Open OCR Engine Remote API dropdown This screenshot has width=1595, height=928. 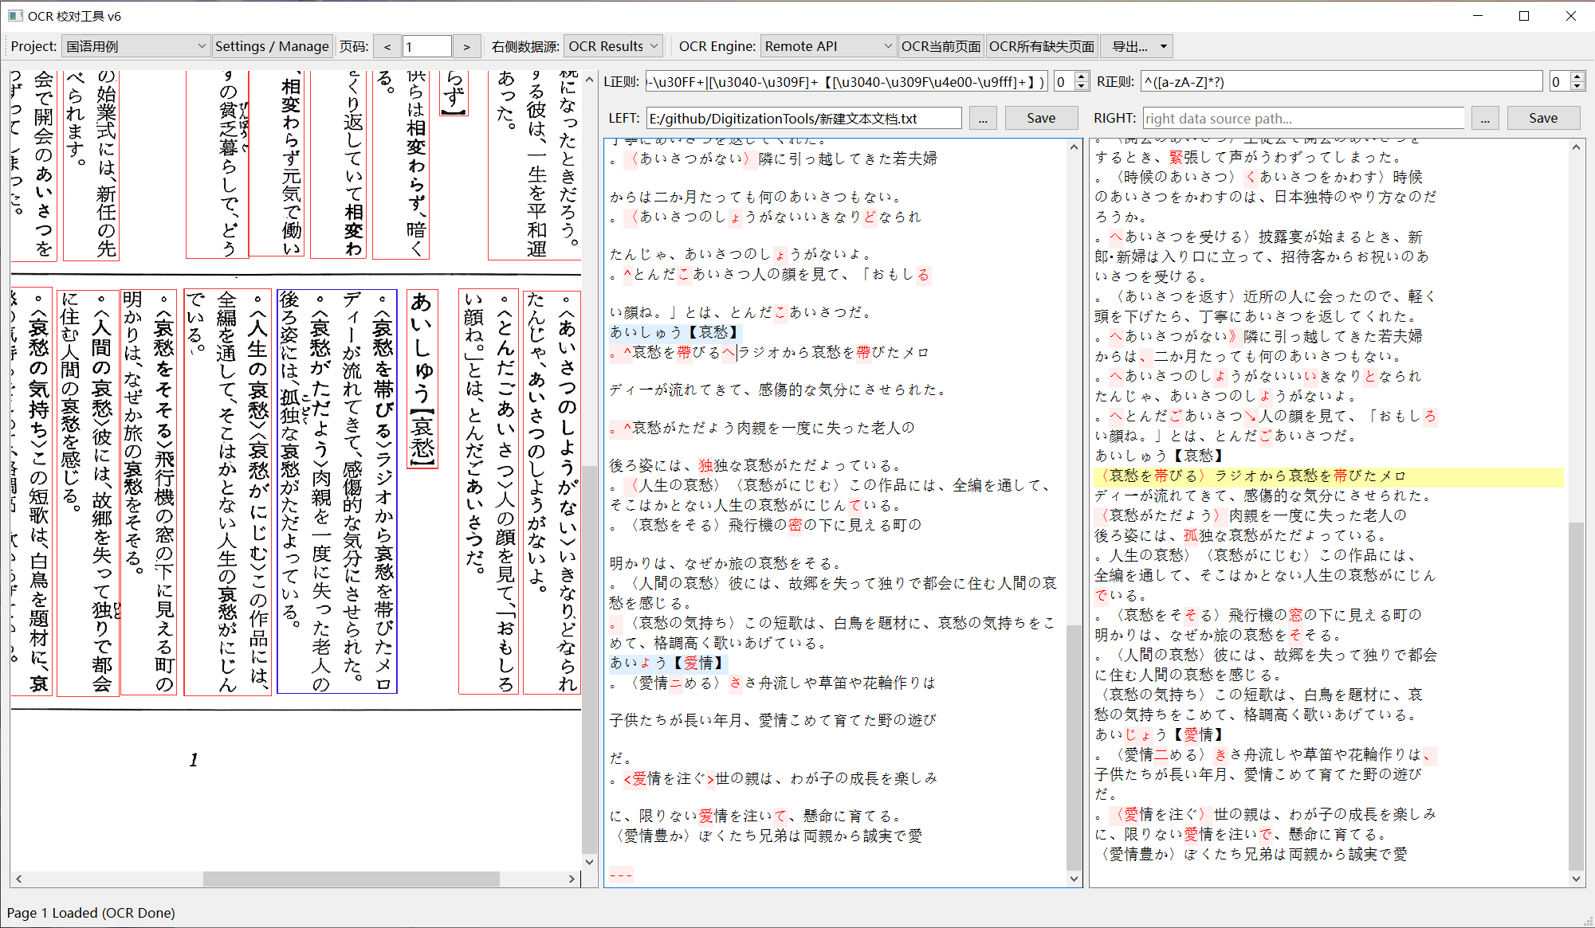pos(827,47)
